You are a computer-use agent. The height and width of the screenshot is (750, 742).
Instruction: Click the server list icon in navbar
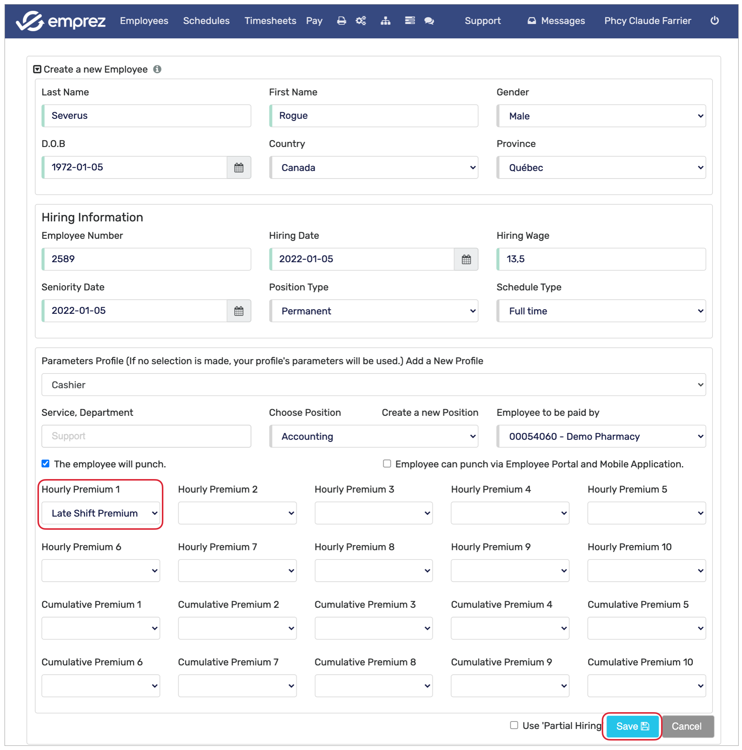point(410,21)
